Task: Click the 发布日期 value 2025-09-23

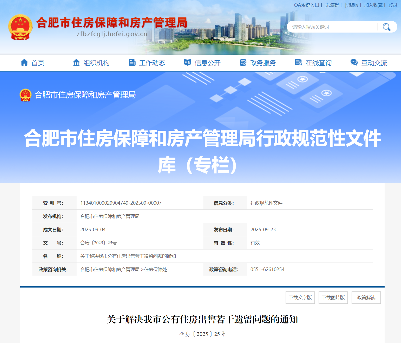Action: click(263, 229)
